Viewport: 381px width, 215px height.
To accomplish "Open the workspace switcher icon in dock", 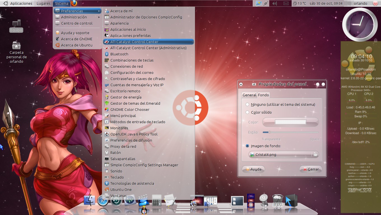I will click(x=237, y=201).
